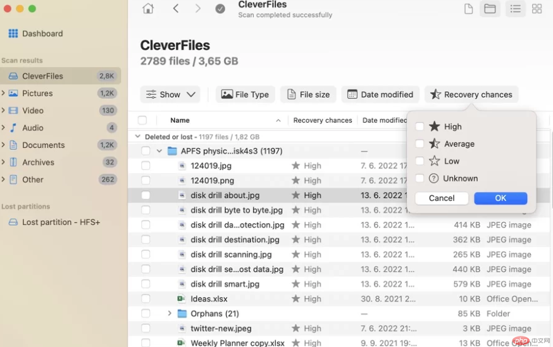The image size is (553, 347).
Task: Select the Weekly Planner copy.xlsx file
Action: pyautogui.click(x=237, y=343)
